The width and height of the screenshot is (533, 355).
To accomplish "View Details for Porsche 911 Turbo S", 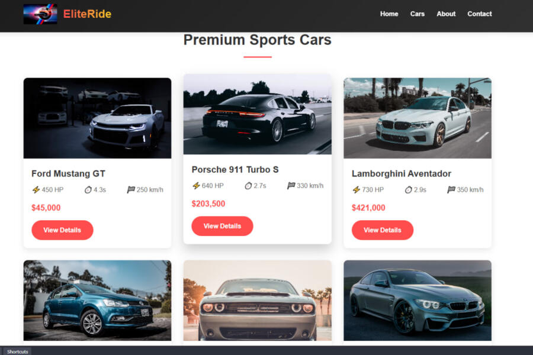I will [x=222, y=226].
